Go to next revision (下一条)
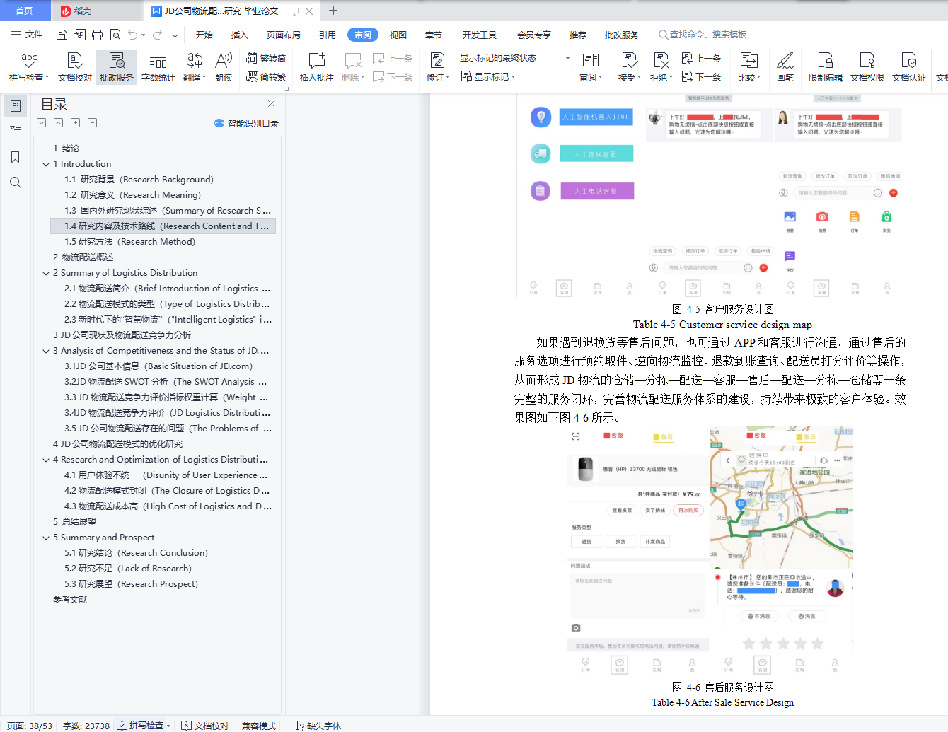The image size is (948, 732). click(701, 76)
